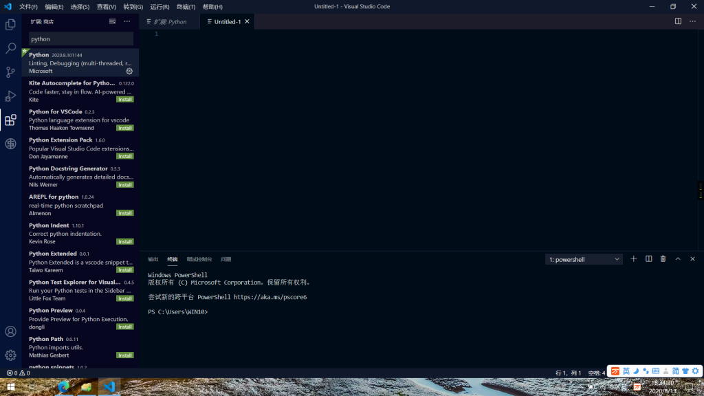Image resolution: width=704 pixels, height=396 pixels.
Task: Install Kite Autocomplete for Python extension
Action: [125, 100]
